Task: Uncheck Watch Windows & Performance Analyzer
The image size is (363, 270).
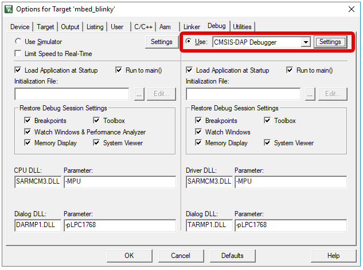Action: tap(28, 132)
